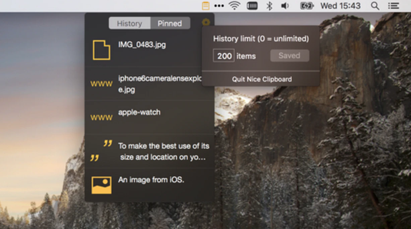This screenshot has height=229, width=411.
Task: Select 'An image from iOS.' entry
Action: [x=150, y=185]
